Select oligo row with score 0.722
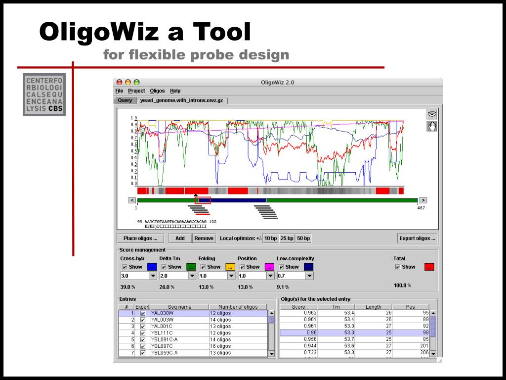Image resolution: width=506 pixels, height=380 pixels. coord(355,352)
